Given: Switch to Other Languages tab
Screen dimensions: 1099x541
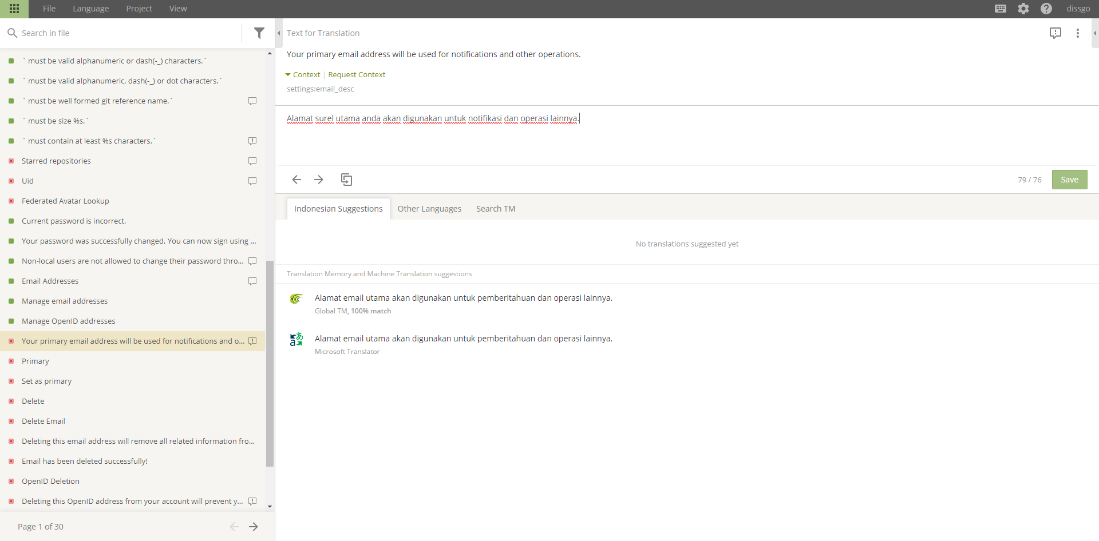Looking at the screenshot, I should pyautogui.click(x=429, y=209).
